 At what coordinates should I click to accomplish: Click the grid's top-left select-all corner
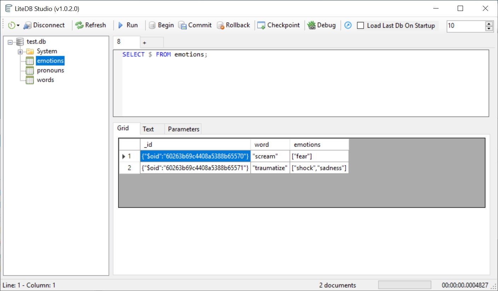pos(129,144)
